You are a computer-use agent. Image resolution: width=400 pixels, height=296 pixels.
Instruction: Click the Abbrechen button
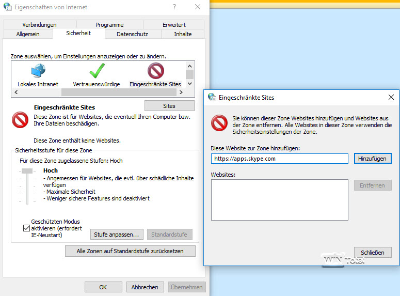click(x=145, y=287)
